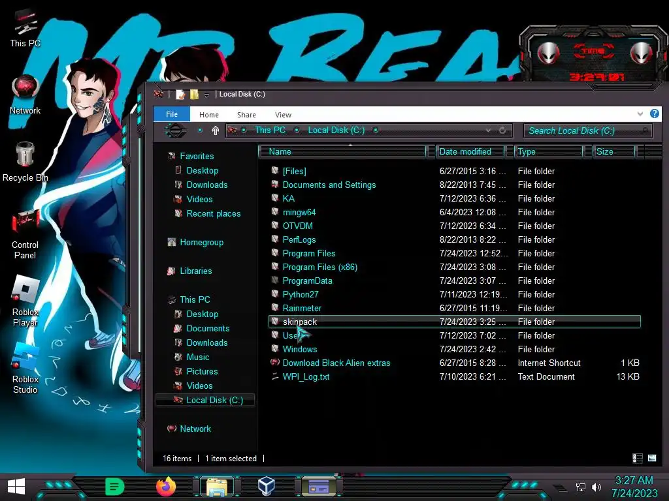
Task: Click the Windows Start button
Action: [16, 487]
